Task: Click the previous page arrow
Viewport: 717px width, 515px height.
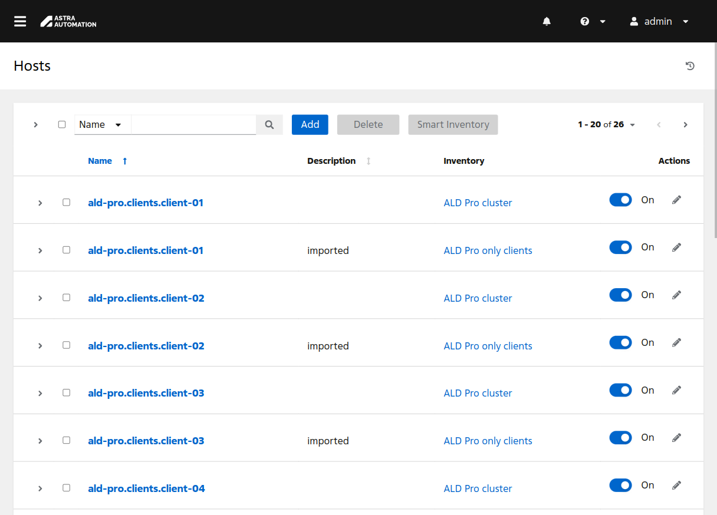Action: pyautogui.click(x=659, y=124)
